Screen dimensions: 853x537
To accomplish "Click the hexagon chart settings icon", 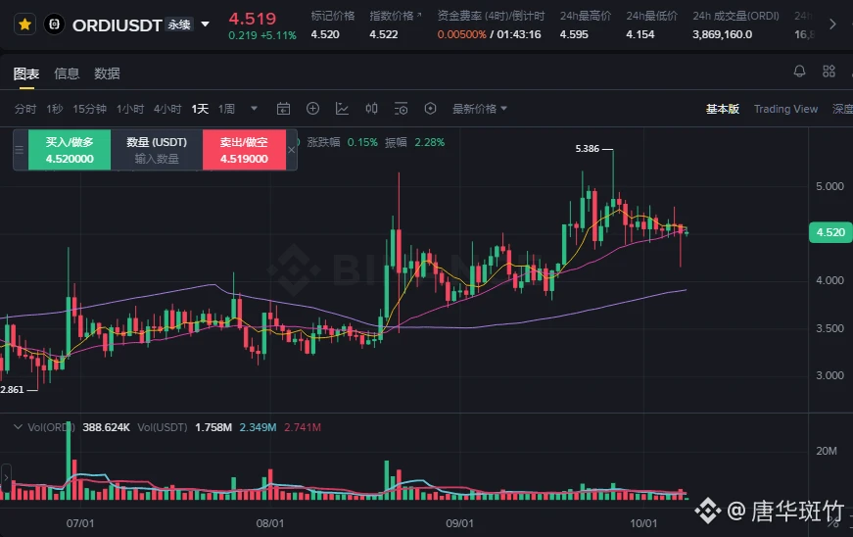I will (430, 109).
